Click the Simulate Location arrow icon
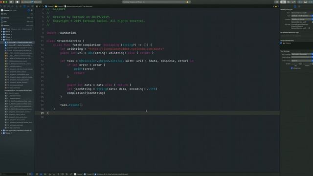The image size is (313, 176). [x=71, y=174]
